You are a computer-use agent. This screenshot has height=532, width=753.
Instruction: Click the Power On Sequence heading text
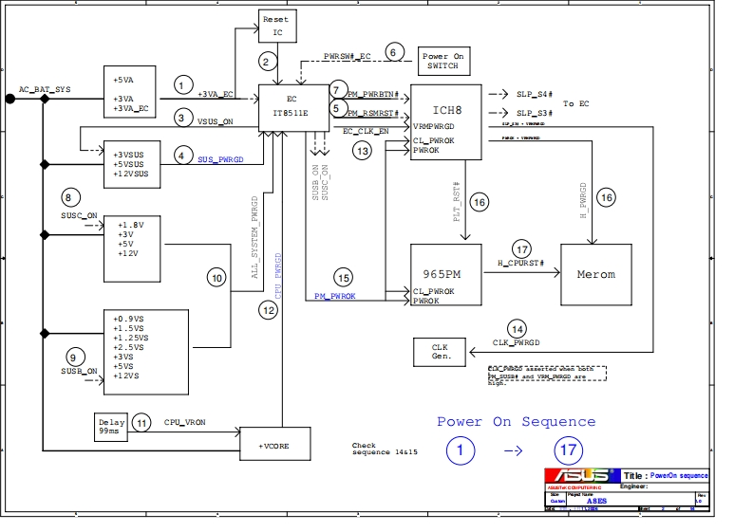[x=516, y=422]
